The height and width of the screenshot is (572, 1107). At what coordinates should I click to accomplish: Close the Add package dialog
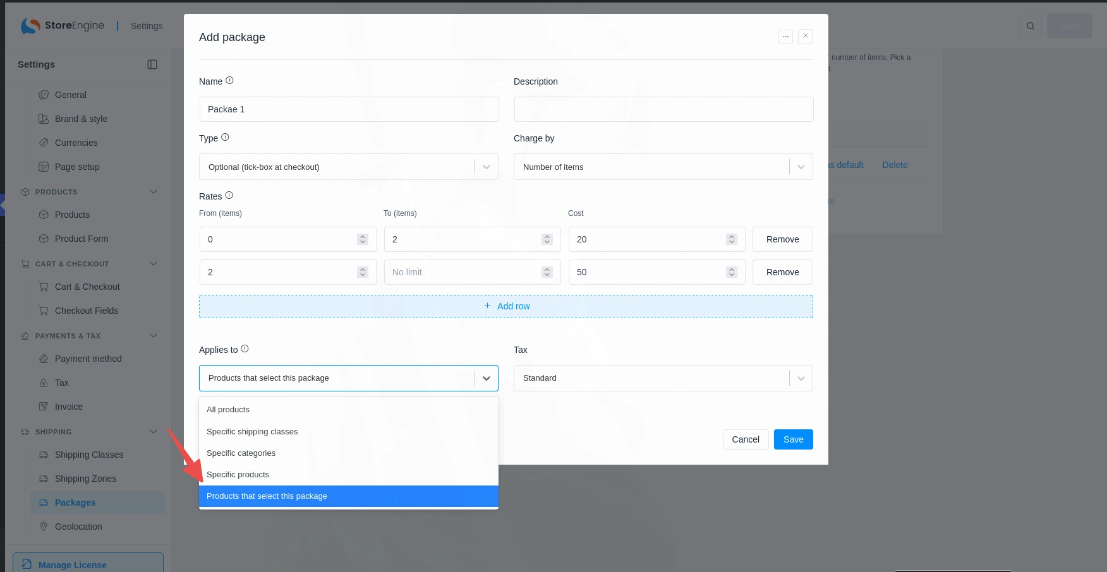(x=806, y=36)
